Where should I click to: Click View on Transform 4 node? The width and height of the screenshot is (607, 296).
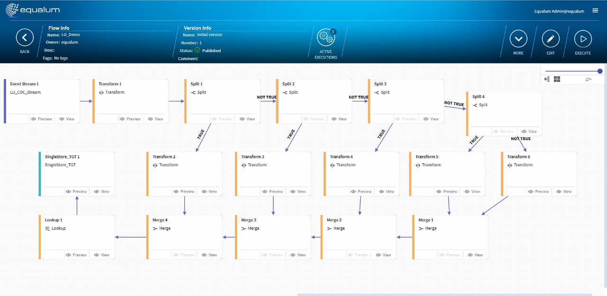pos(387,192)
